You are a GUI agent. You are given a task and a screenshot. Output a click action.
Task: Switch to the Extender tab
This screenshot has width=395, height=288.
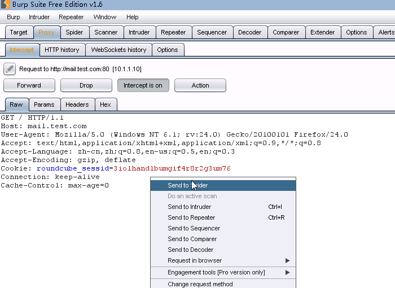pyautogui.click(x=322, y=32)
